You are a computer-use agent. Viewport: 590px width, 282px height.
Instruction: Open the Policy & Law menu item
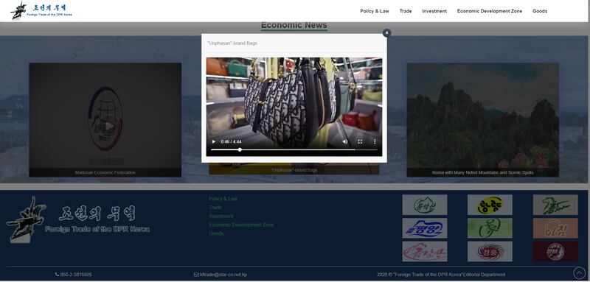click(x=375, y=11)
